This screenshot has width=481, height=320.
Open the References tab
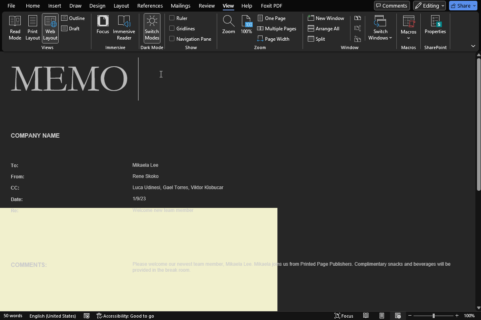pos(150,6)
